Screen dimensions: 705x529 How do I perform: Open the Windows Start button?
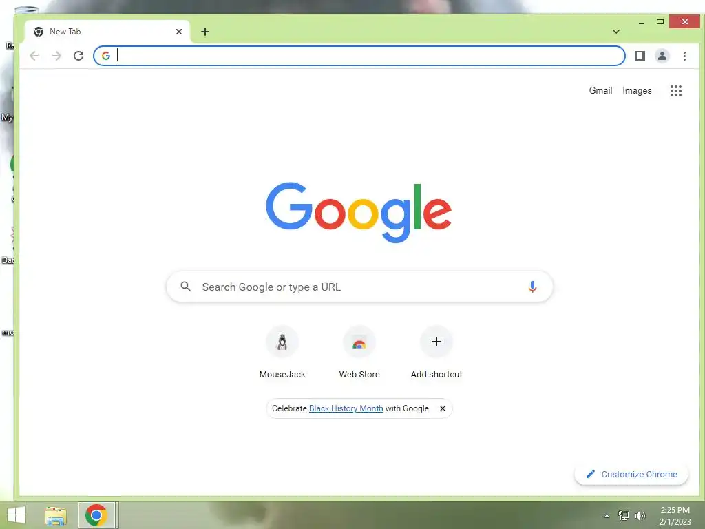[17, 515]
